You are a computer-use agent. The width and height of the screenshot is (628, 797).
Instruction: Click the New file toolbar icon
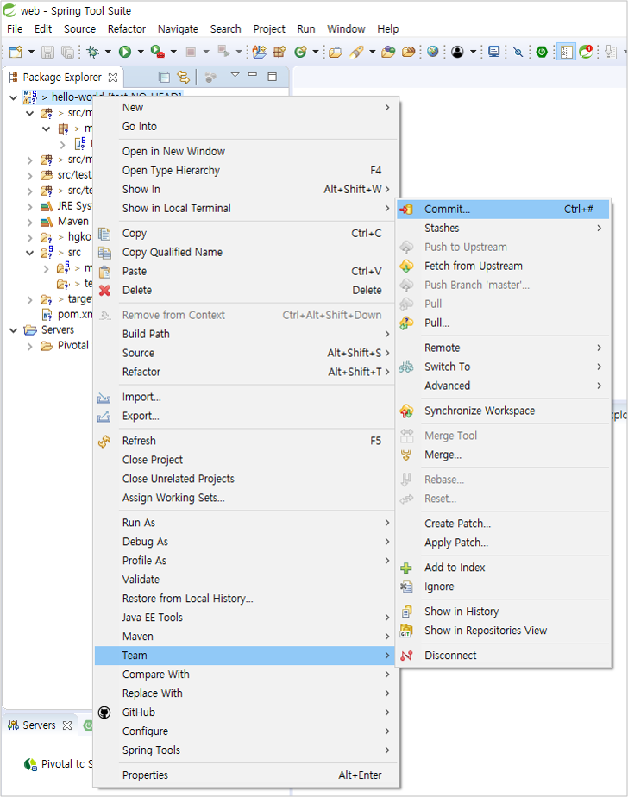16,52
